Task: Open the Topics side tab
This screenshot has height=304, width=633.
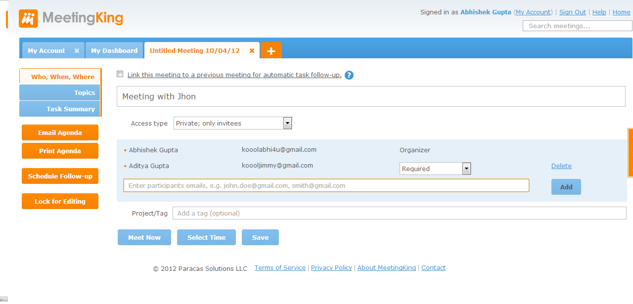Action: [x=60, y=92]
